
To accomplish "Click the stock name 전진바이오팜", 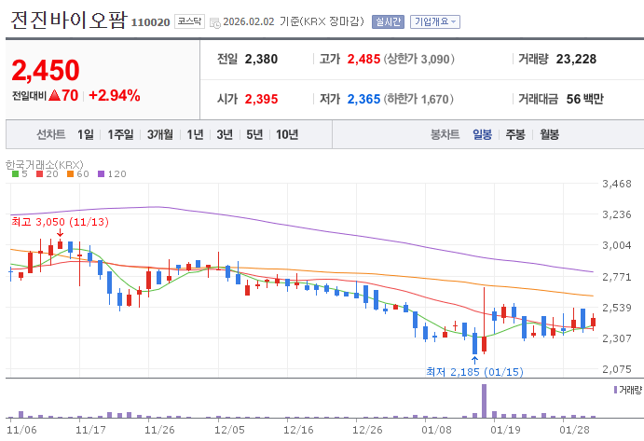I will pyautogui.click(x=68, y=21).
